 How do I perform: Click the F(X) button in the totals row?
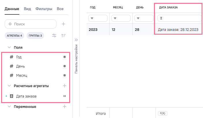coord(162,114)
